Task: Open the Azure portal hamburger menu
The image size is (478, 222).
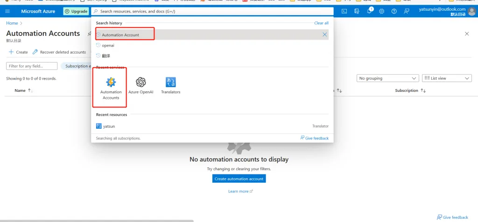Action: (x=7, y=11)
